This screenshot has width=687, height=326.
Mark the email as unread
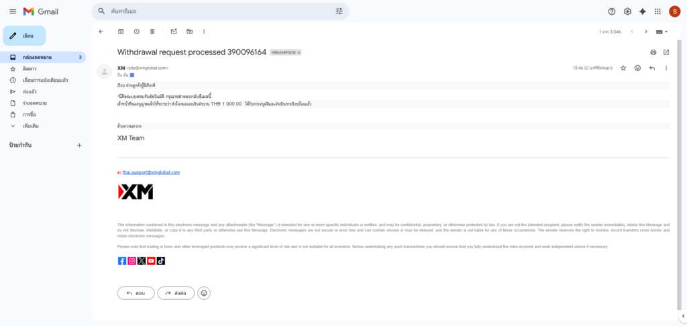coord(174,32)
